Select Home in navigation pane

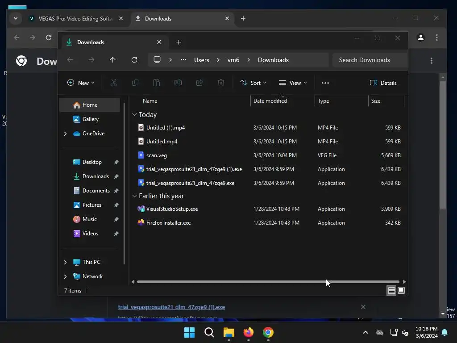tap(89, 105)
